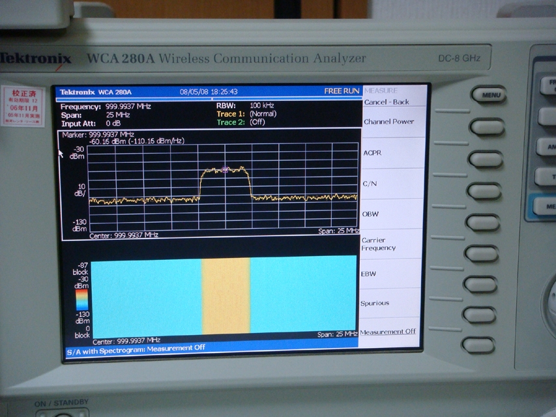The image size is (556, 417).
Task: Push the side key beside Carrier Frequency
Action: pyautogui.click(x=482, y=254)
